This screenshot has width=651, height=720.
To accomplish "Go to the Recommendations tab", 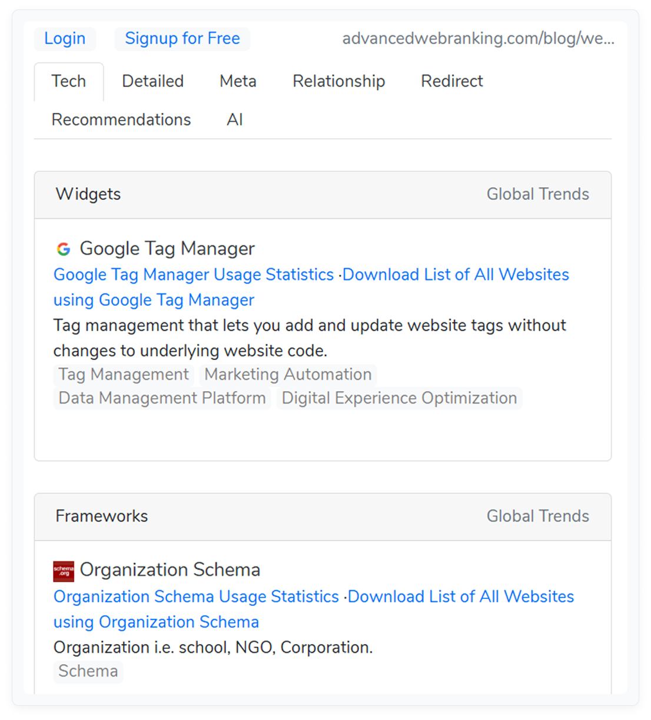I will pyautogui.click(x=121, y=120).
